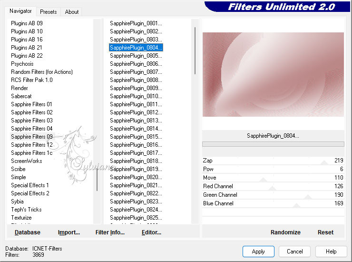Open the Presets tab

point(48,12)
